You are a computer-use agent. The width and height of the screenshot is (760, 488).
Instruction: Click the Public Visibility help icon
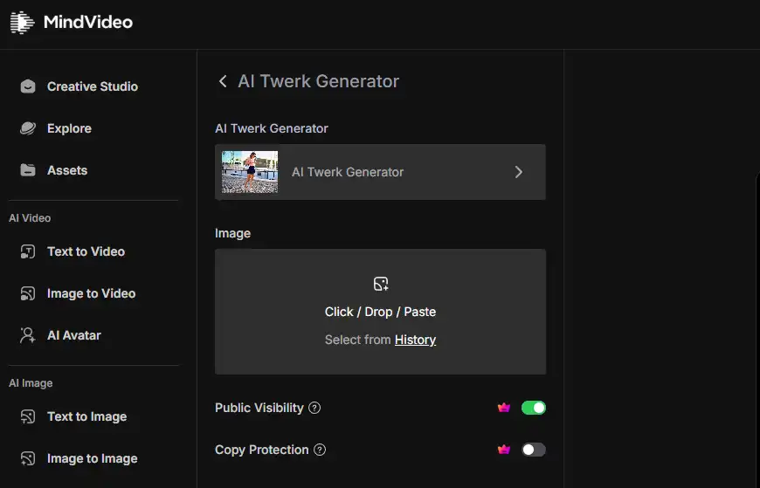coord(314,408)
